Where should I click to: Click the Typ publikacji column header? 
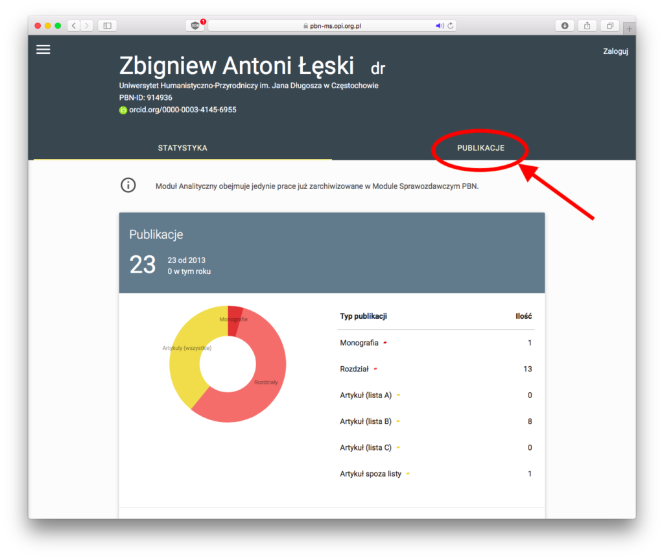tap(363, 316)
